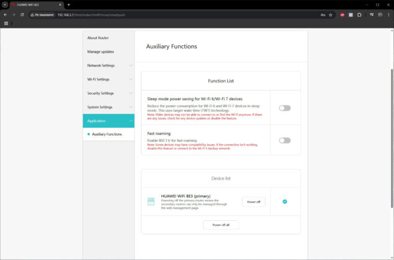Image resolution: width=394 pixels, height=260 pixels.
Task: Select Application menu item
Action: coord(109,121)
